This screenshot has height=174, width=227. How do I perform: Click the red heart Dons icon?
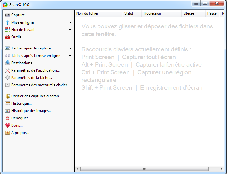click(8, 125)
